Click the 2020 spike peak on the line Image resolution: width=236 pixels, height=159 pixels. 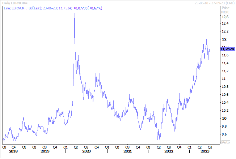coord(75,13)
